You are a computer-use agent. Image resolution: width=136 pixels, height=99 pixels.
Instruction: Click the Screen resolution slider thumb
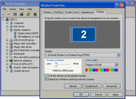coord(56,65)
